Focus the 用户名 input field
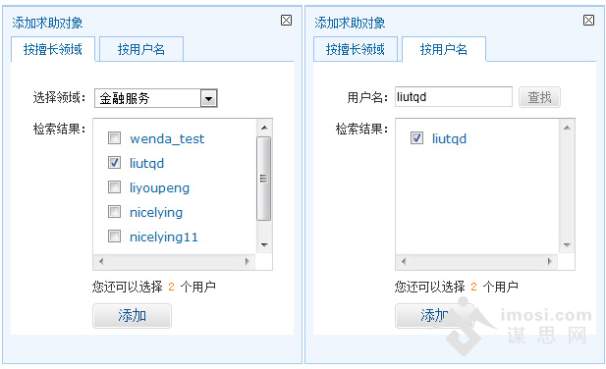 click(454, 96)
